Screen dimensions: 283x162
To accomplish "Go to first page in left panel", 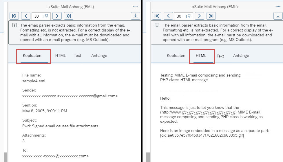I will [x=14, y=16].
